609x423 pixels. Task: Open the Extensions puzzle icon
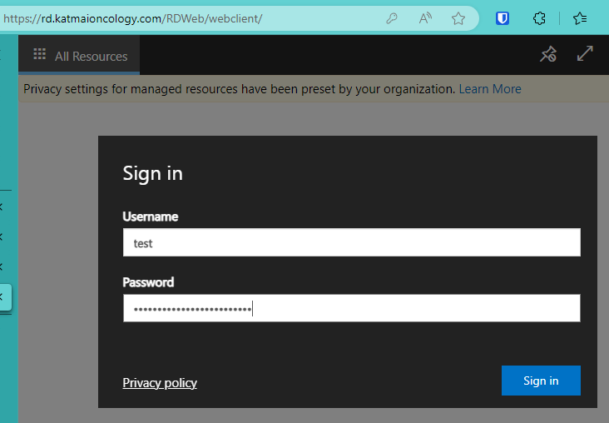(x=539, y=18)
